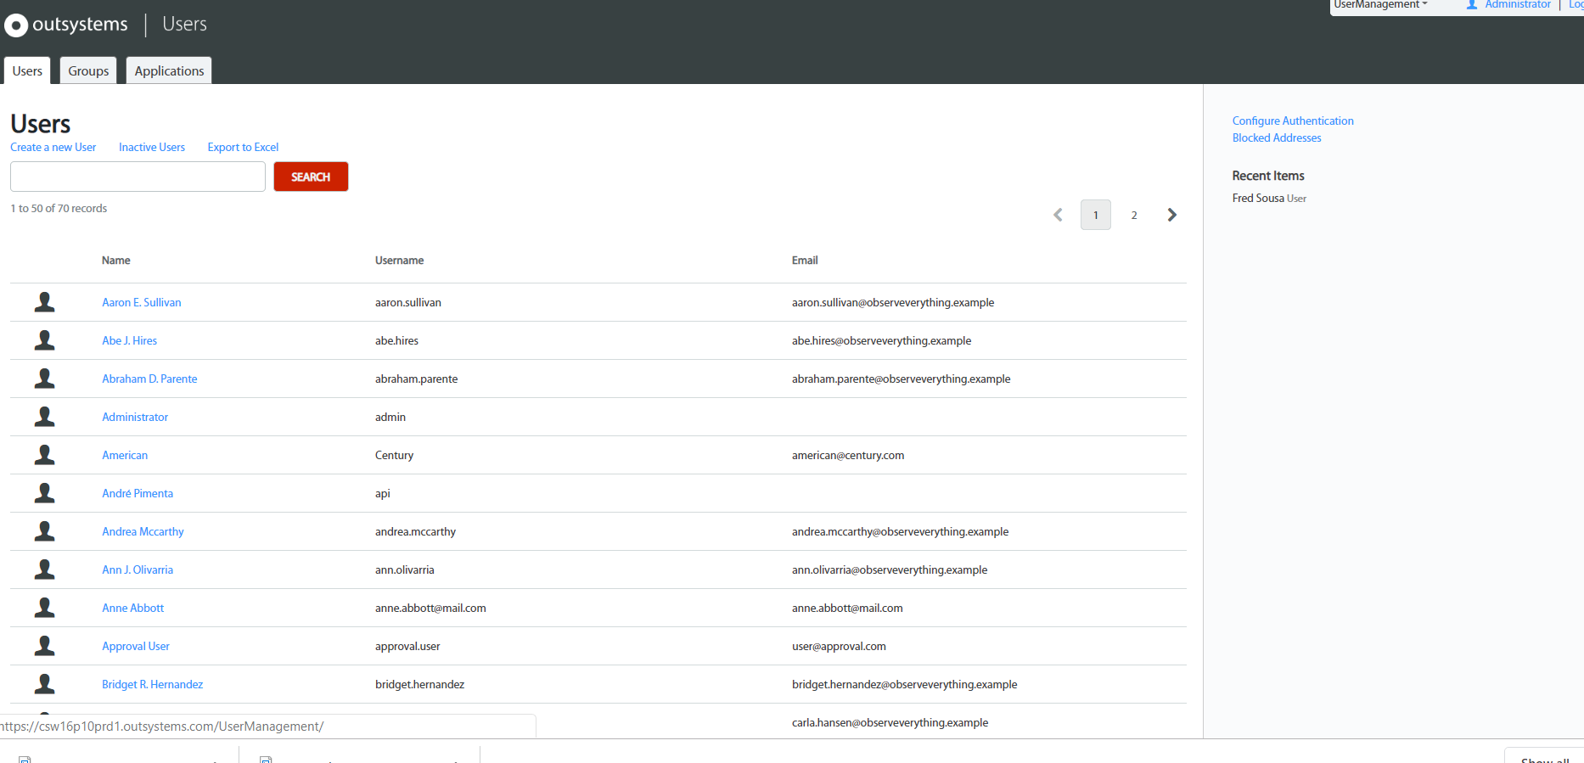Open the Blocked Addresses link

click(1277, 137)
